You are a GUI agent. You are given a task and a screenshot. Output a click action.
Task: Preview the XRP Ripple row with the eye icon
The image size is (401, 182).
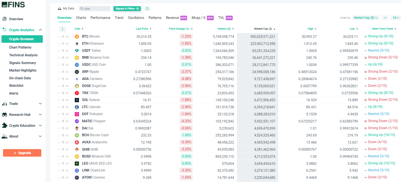pyautogui.click(x=67, y=71)
